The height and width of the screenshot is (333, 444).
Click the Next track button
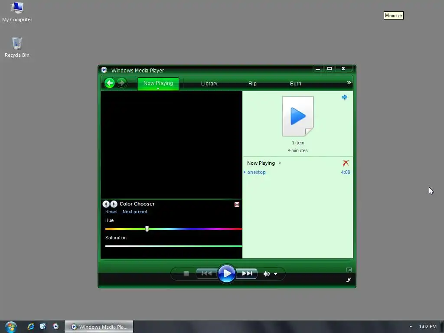[247, 273]
